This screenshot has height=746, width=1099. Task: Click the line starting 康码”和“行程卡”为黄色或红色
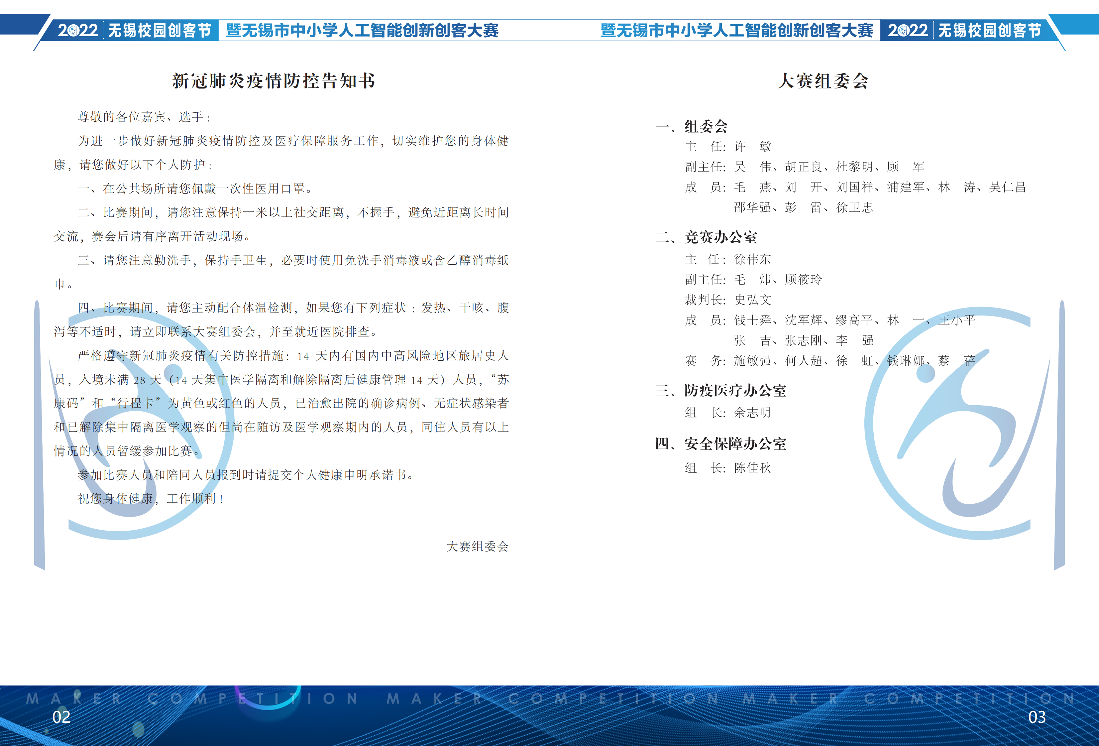(281, 403)
